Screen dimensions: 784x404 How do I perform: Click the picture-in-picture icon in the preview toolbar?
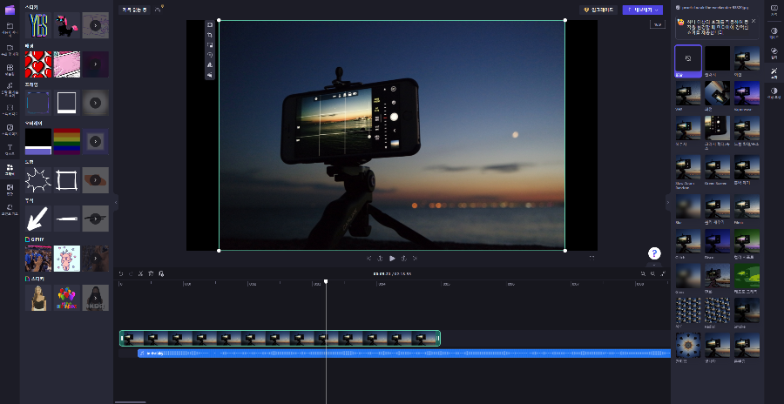click(210, 45)
